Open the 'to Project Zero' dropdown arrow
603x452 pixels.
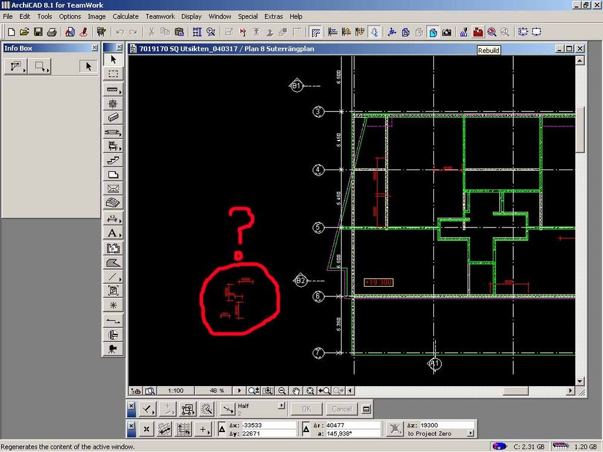point(470,433)
